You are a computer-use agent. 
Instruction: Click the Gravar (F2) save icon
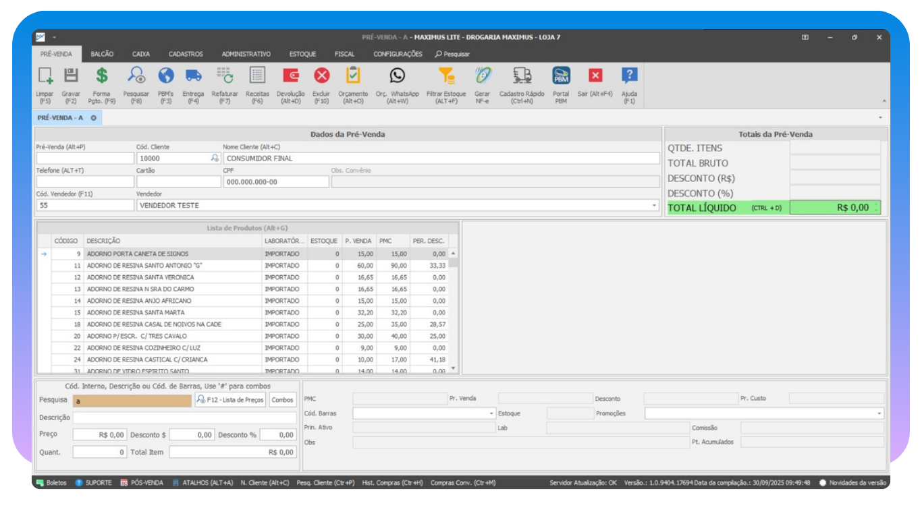[71, 76]
